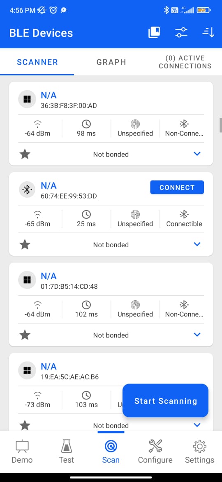Image resolution: width=222 pixels, height=482 pixels.
Task: Open the saved logs bookmark icon
Action: 154,32
